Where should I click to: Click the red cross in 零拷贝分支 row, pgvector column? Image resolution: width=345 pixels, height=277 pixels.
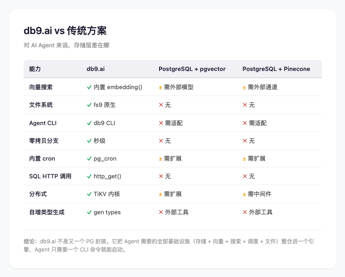[161, 141]
